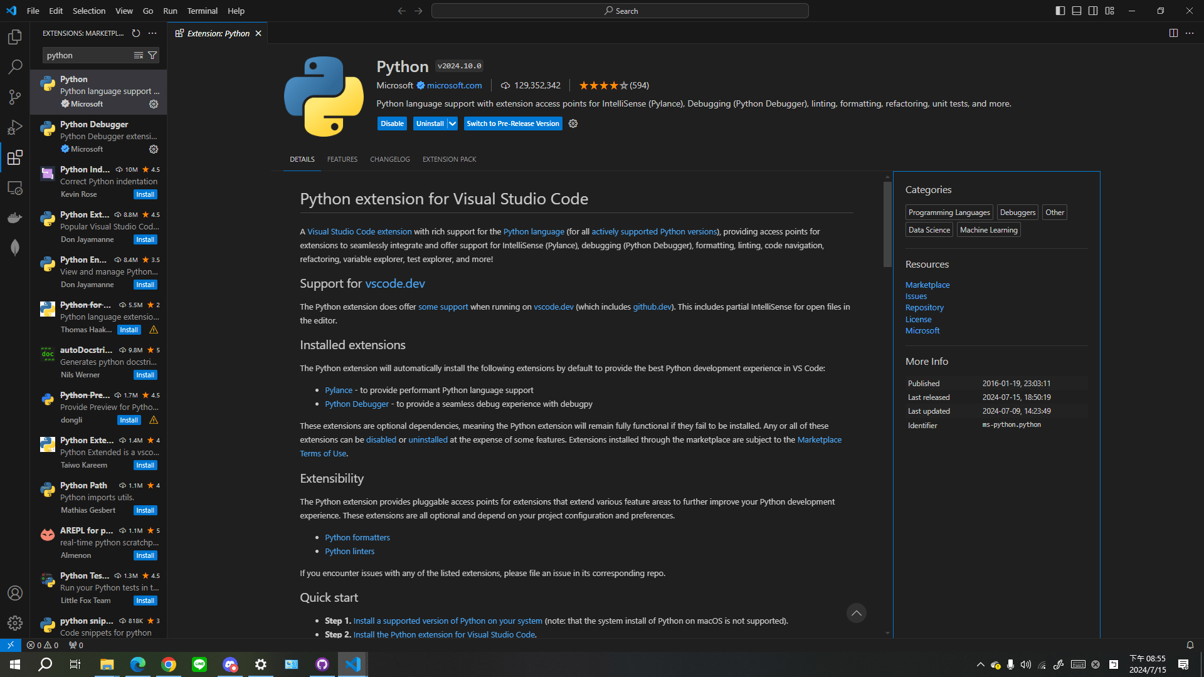Click the details page vertical scrollbar
The height and width of the screenshot is (677, 1204).
[887, 224]
